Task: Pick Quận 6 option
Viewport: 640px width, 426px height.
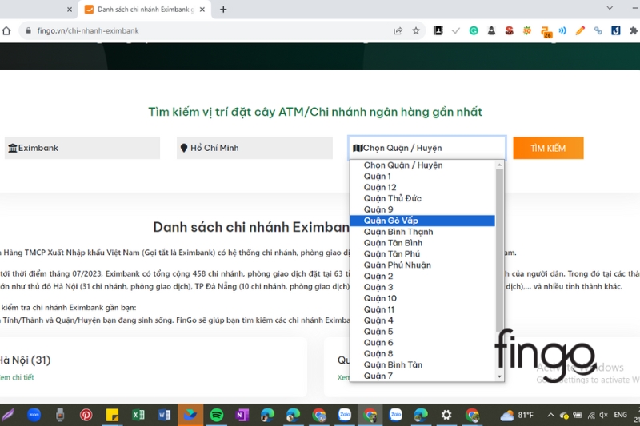Action: coord(422,342)
